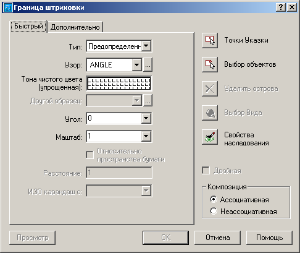This screenshot has width=300, height=253.
Task: Close the Граница штриховки dialog with X
Action: (292, 7)
